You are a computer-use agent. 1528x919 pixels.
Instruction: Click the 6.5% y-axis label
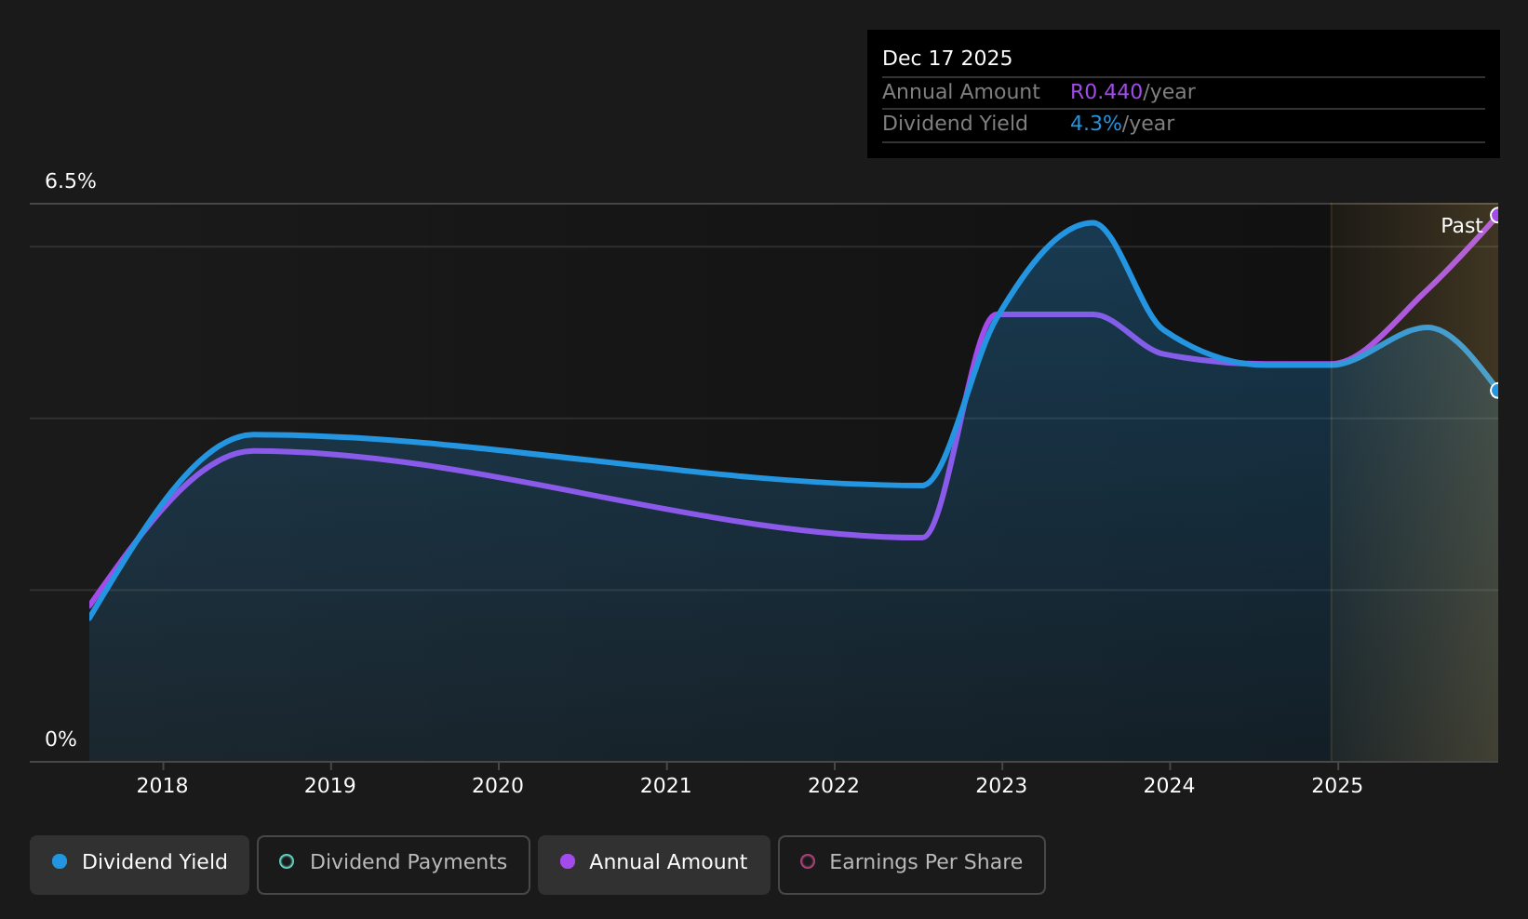pyautogui.click(x=71, y=181)
